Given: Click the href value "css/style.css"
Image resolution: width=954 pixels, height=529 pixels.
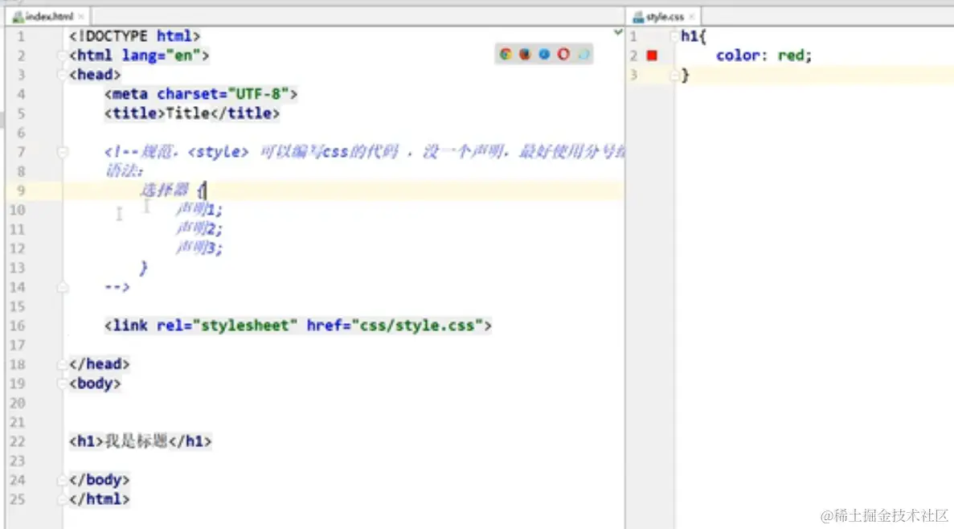Looking at the screenshot, I should point(417,325).
